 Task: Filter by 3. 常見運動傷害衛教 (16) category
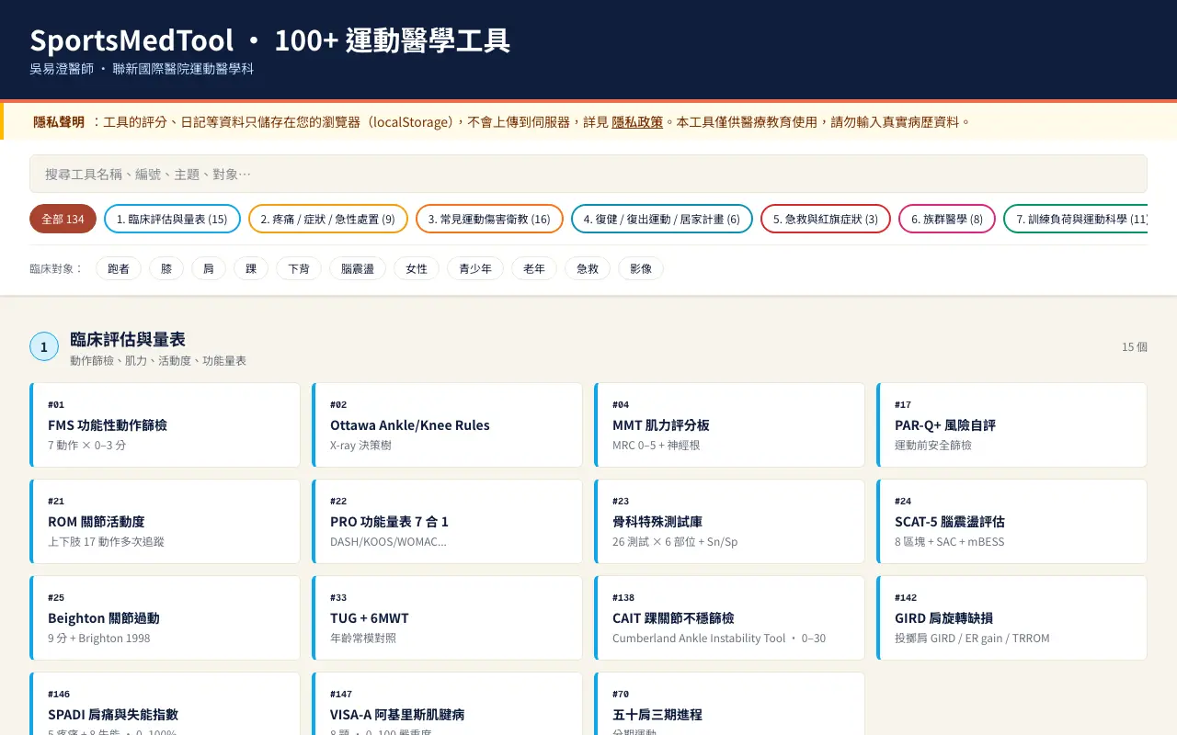489,219
